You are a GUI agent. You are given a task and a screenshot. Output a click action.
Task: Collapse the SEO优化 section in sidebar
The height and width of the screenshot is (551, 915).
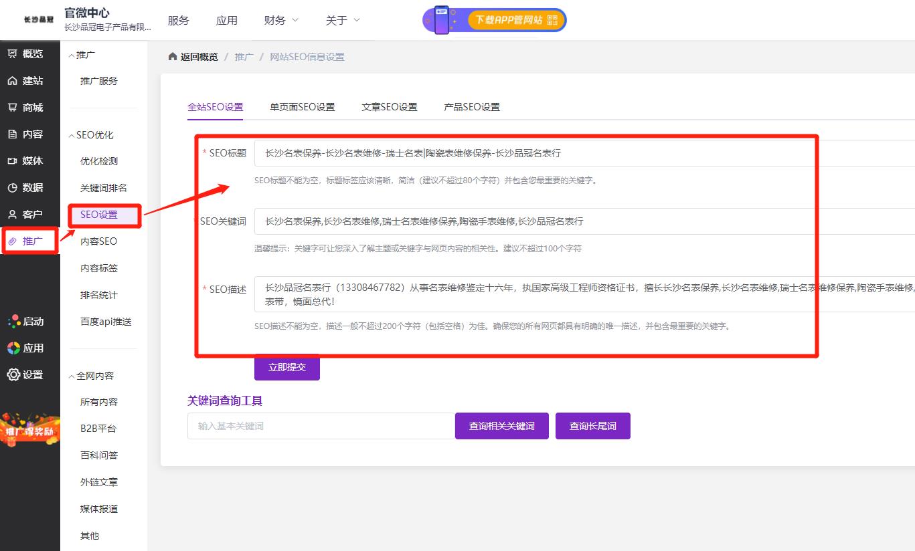92,134
